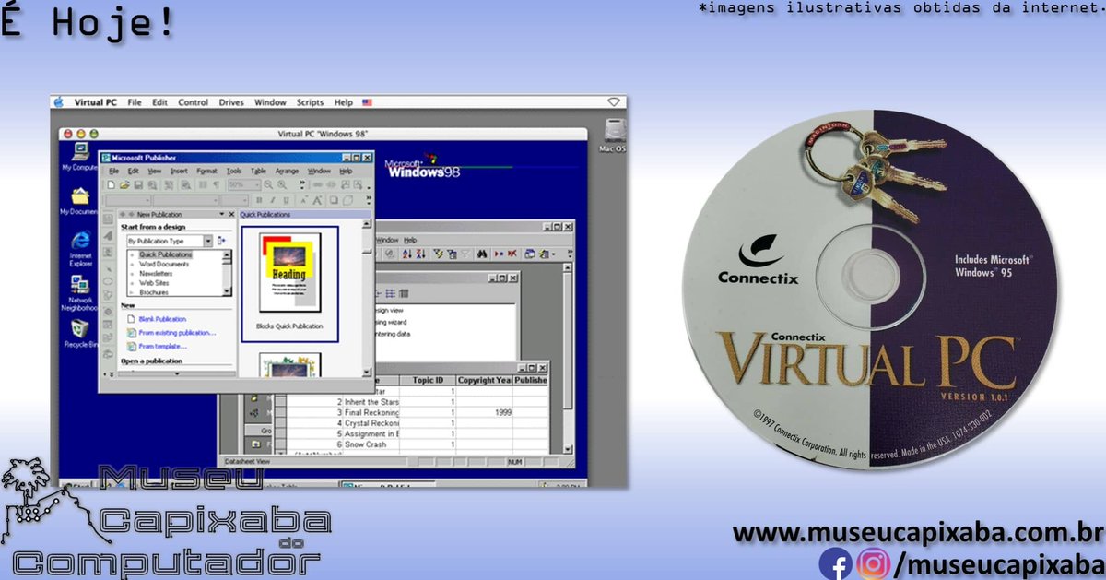
Task: Open the My Computer desktop icon
Action: pyautogui.click(x=79, y=156)
